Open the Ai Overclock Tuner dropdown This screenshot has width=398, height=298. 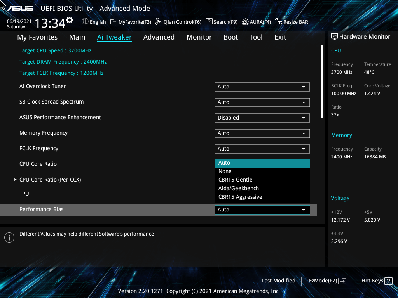262,87
